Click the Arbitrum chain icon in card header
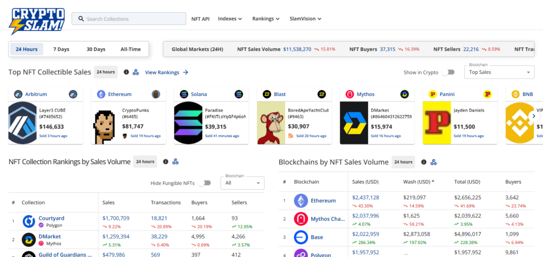 tap(18, 94)
